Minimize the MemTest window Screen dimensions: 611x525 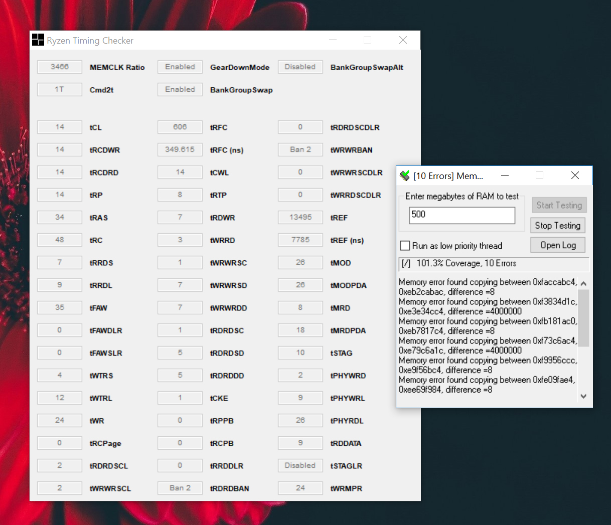pyautogui.click(x=505, y=175)
